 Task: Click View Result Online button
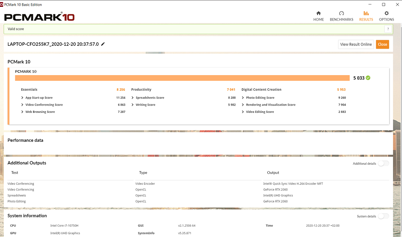tap(356, 44)
